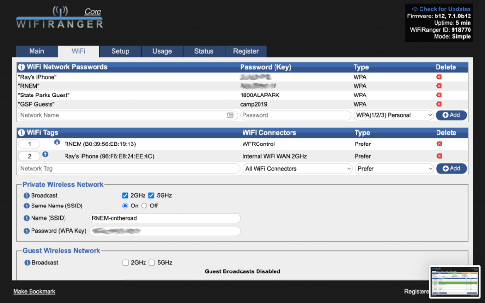
Task: Open the WPA(1/2/3) Personal type dropdown
Action: pos(394,115)
